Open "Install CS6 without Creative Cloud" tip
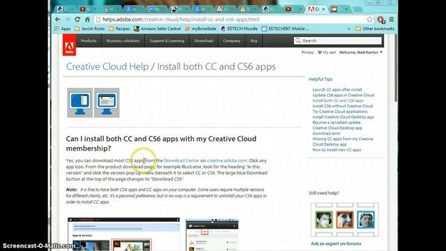 point(342,106)
